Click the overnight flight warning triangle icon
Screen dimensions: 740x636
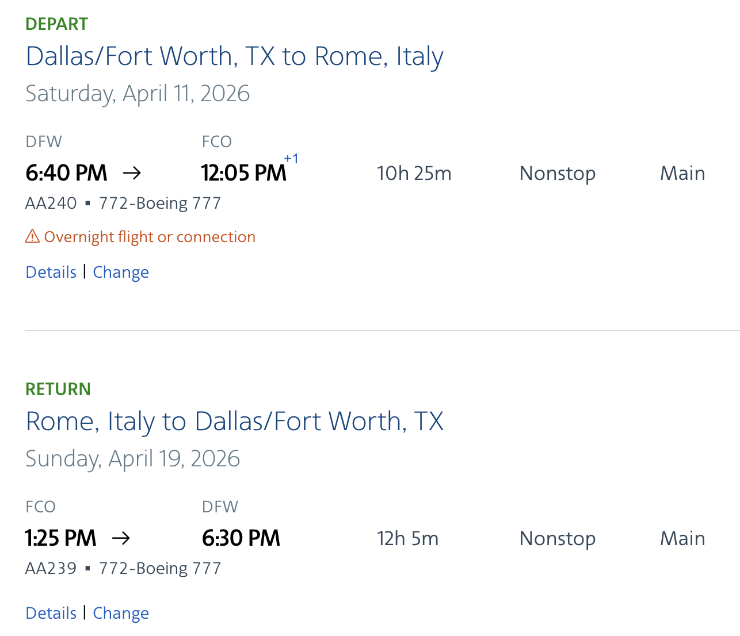click(32, 236)
